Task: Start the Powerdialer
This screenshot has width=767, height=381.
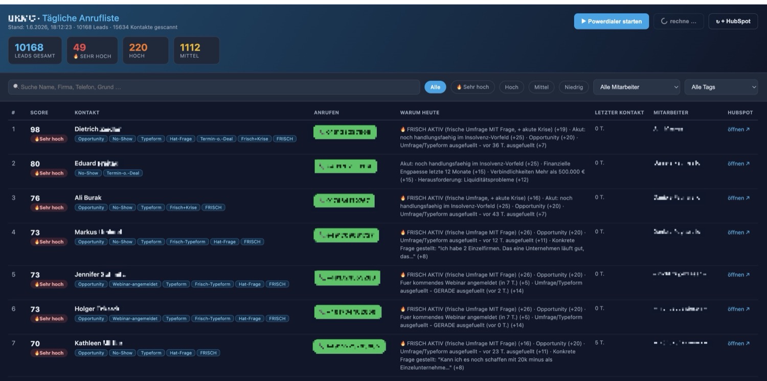Action: 612,21
